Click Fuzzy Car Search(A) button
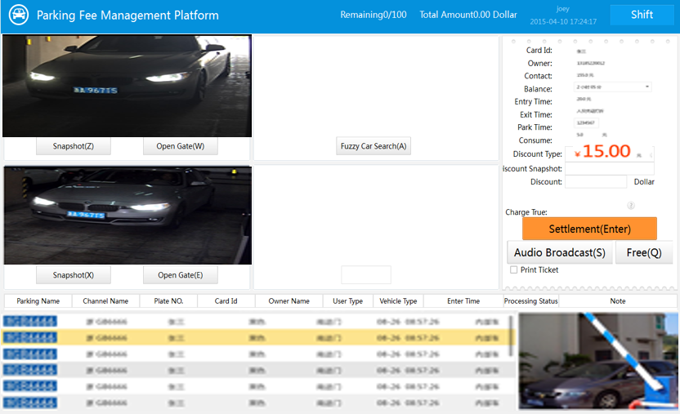 [374, 146]
